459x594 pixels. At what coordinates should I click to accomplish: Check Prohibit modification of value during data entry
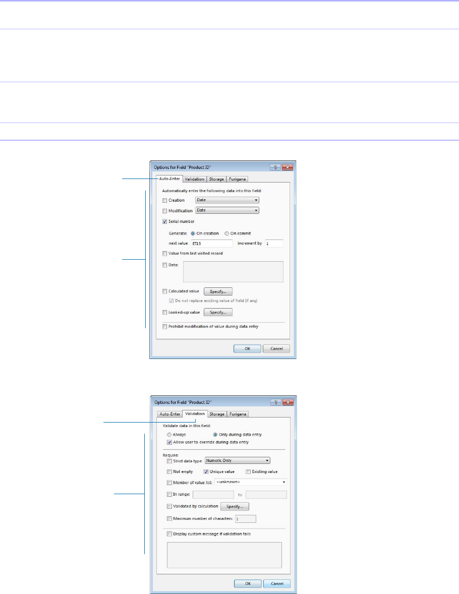coord(164,327)
